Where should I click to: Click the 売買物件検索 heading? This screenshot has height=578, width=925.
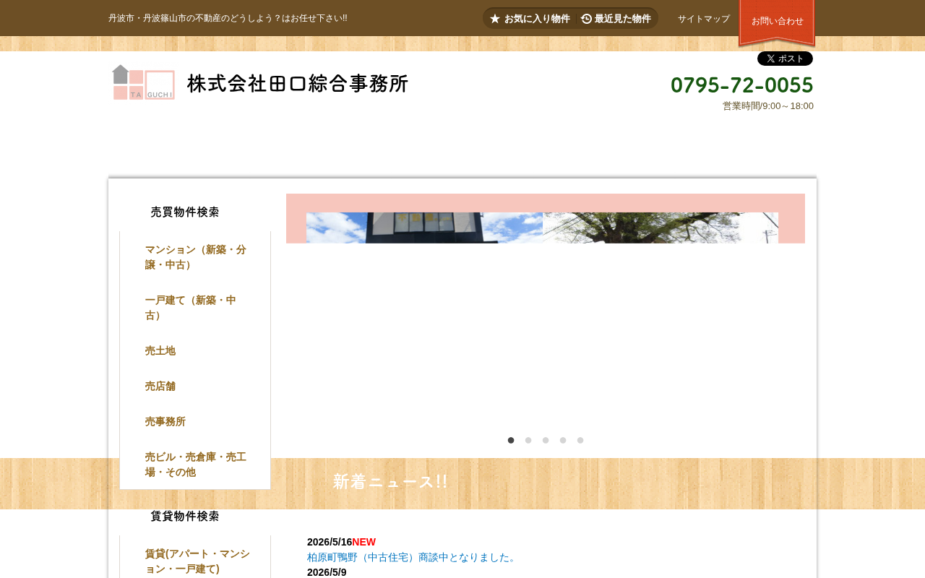[185, 212]
